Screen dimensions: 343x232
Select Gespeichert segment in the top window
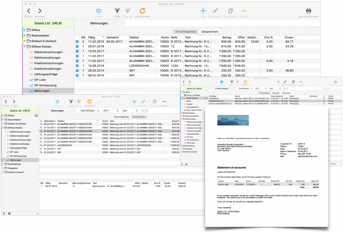click(210, 31)
